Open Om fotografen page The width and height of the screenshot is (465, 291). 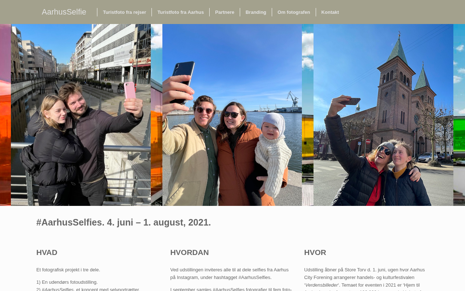click(x=294, y=12)
